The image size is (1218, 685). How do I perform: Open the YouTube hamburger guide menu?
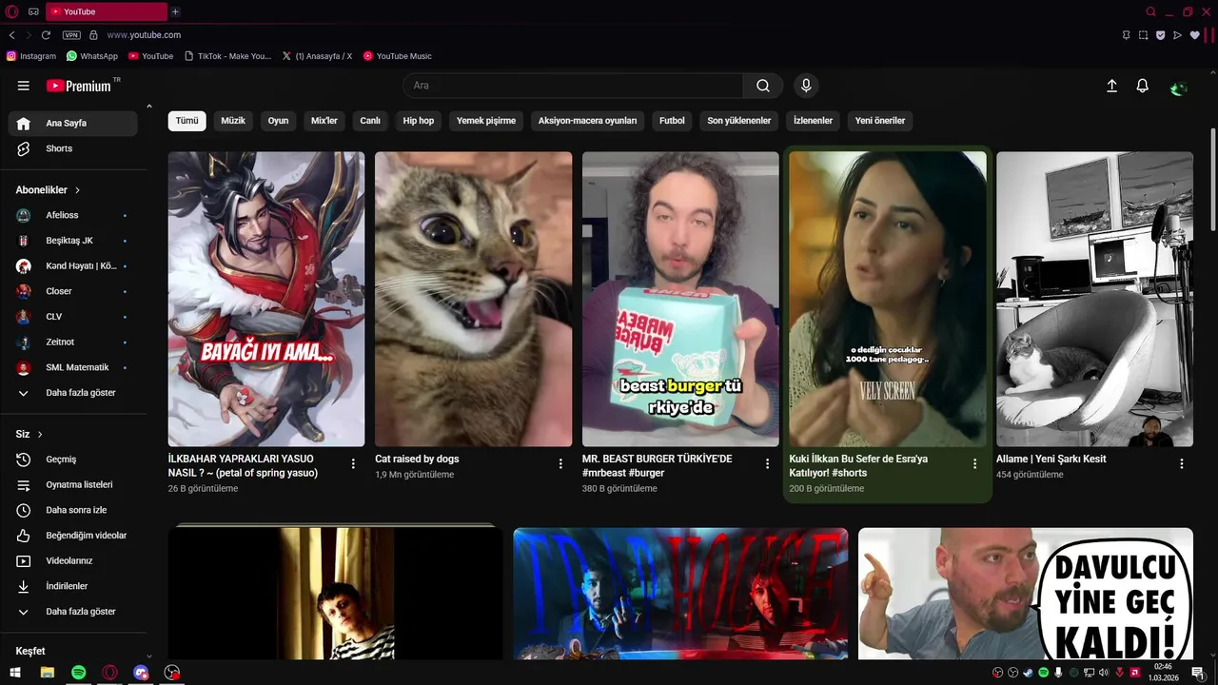[24, 86]
